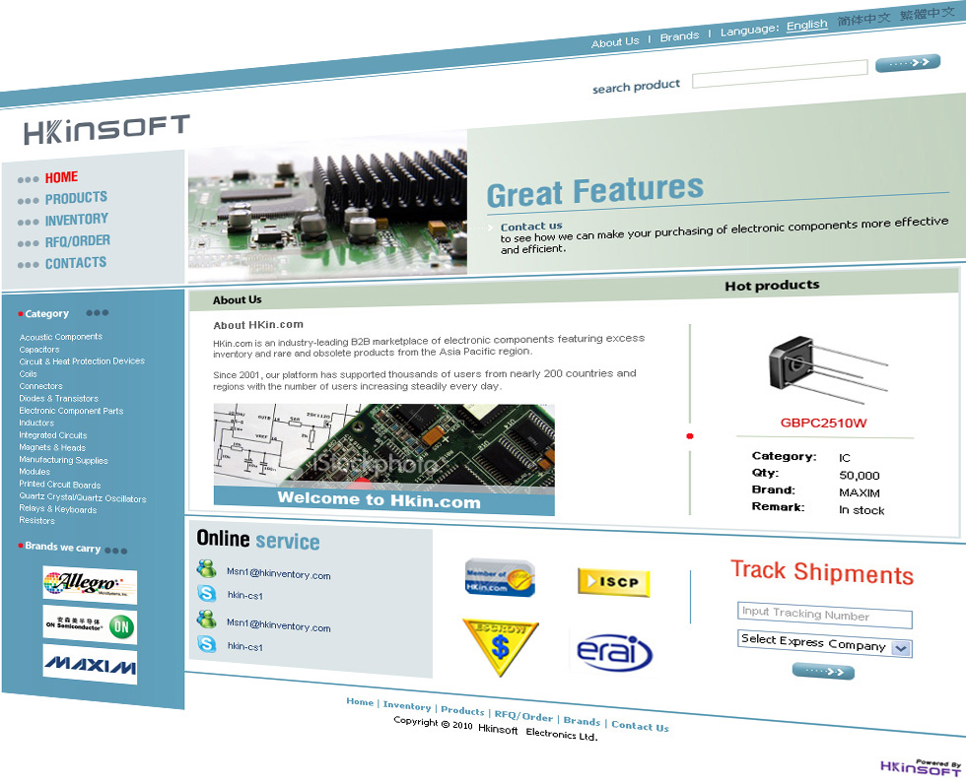Click the HKinsoft logo at top left

[x=106, y=129]
